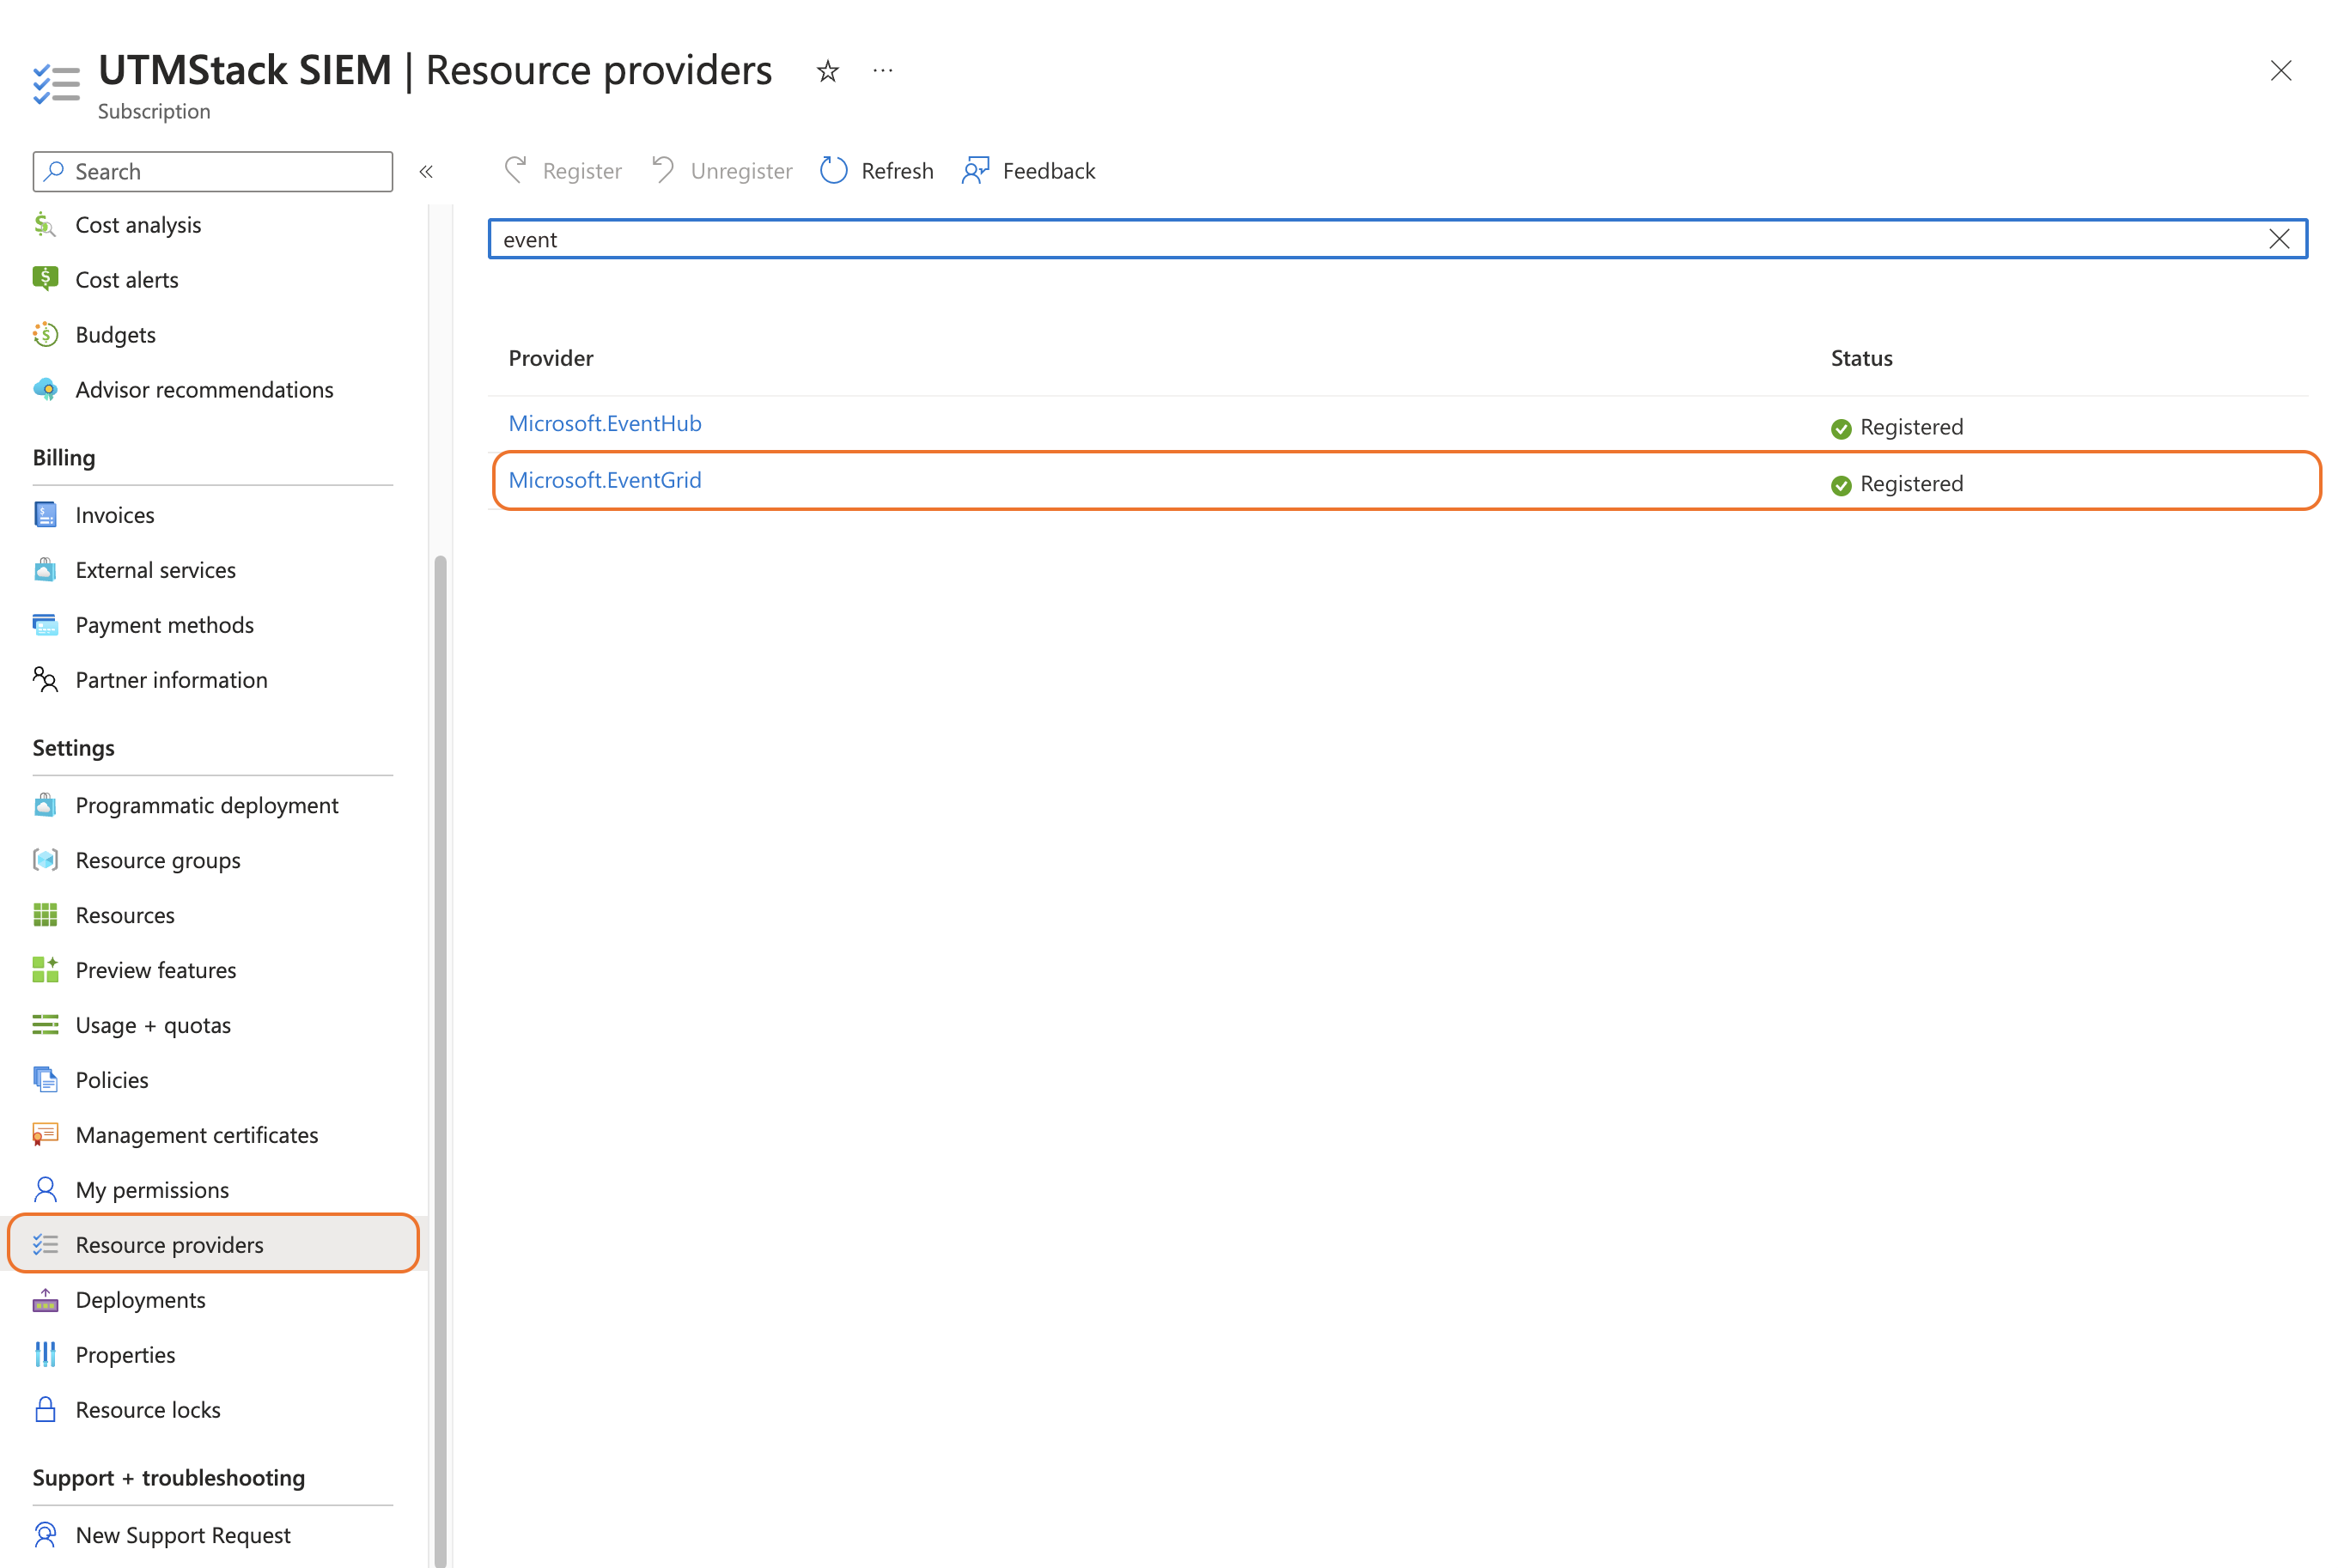Screen dimensions: 2338x1568
Task: Open the Microsoft.EventGrid provider link
Action: [604, 480]
